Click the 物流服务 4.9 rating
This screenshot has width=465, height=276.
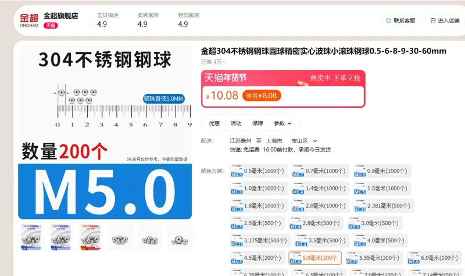point(188,20)
